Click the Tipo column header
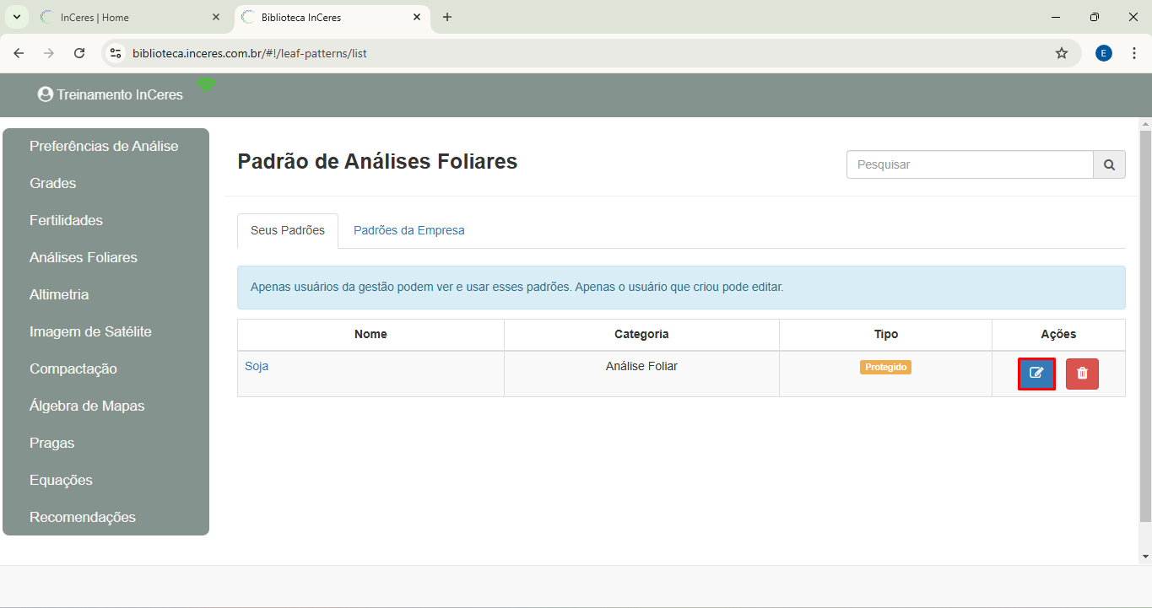The width and height of the screenshot is (1152, 608). point(886,334)
